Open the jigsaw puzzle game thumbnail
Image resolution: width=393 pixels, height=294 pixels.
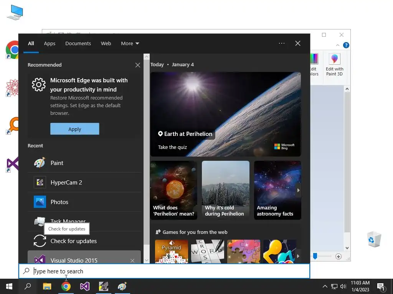[244, 252]
